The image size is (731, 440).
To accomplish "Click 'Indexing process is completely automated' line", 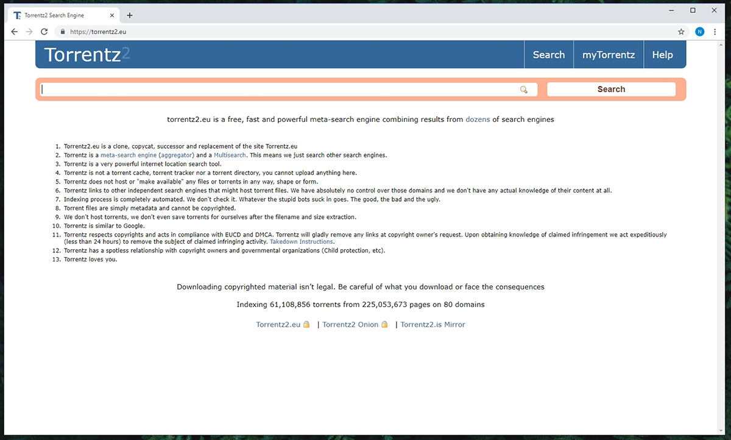I will [x=252, y=199].
